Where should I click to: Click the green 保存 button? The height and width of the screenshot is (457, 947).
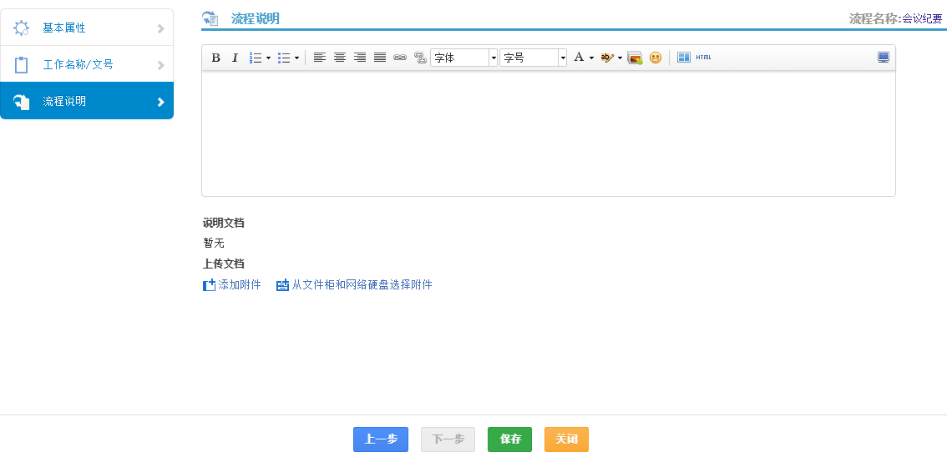tap(509, 439)
